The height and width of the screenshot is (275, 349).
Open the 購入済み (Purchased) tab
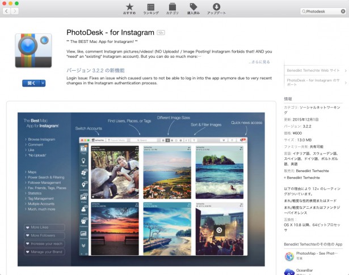pyautogui.click(x=193, y=9)
